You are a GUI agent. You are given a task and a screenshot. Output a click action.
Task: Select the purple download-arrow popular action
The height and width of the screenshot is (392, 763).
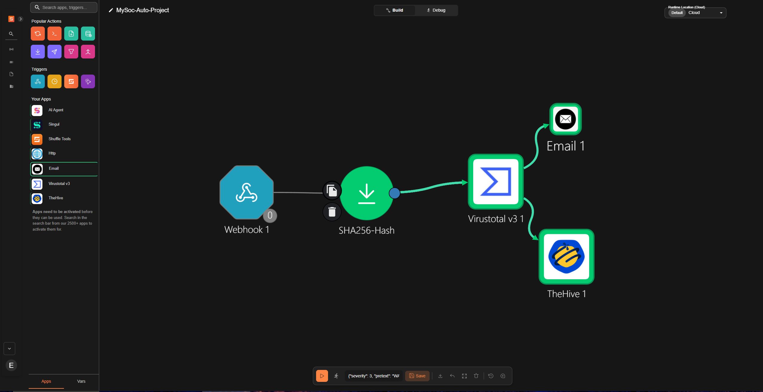point(38,52)
